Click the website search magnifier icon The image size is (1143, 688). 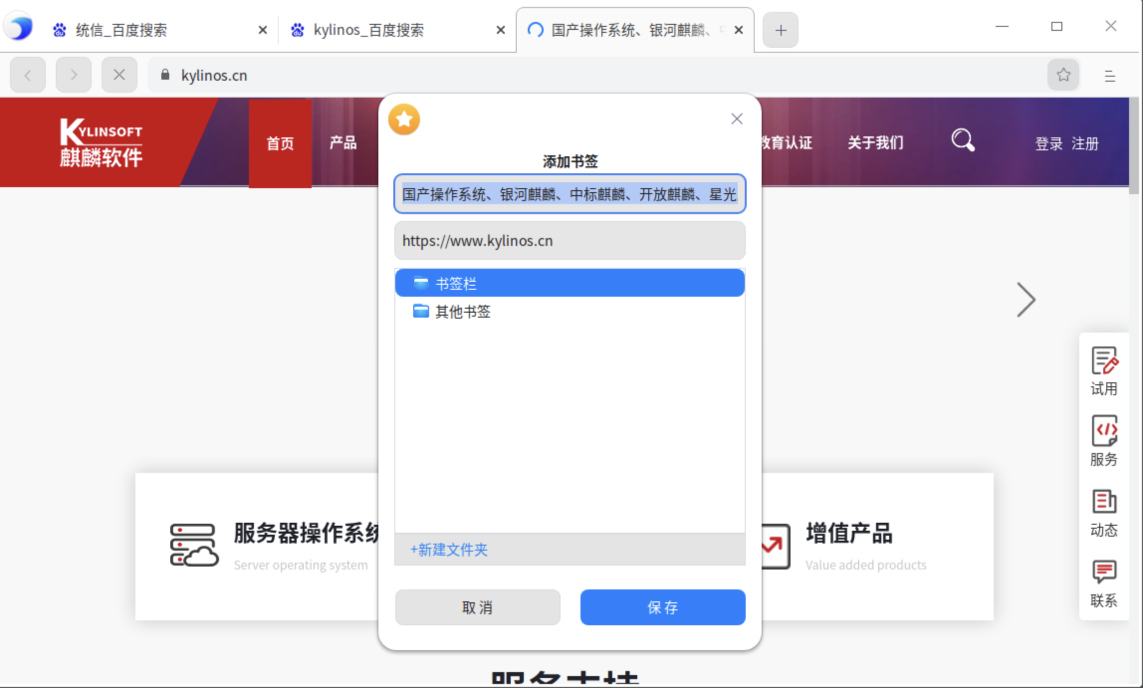point(963,140)
